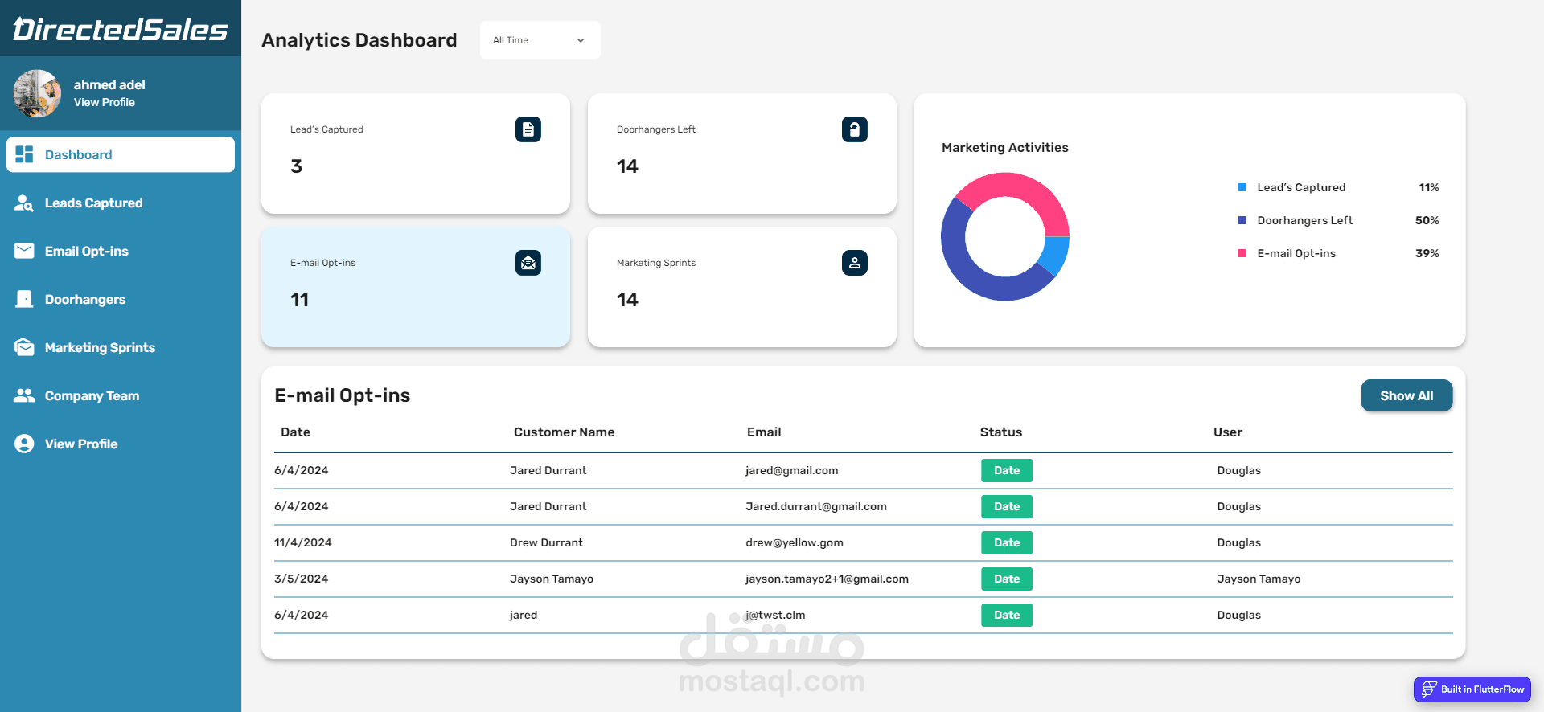Click the blue Lead's Captured legend swatch
The image size is (1544, 712).
click(x=1242, y=187)
